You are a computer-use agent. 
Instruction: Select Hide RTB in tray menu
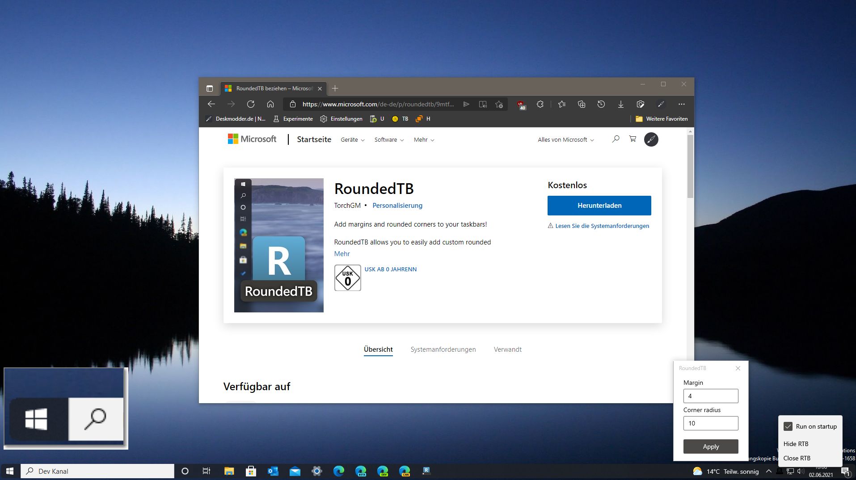coord(796,444)
